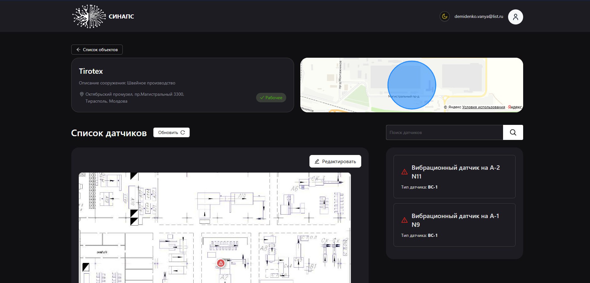Screen dimensions: 590x283
Task: Go back to Список объектов
Action: coord(97,50)
